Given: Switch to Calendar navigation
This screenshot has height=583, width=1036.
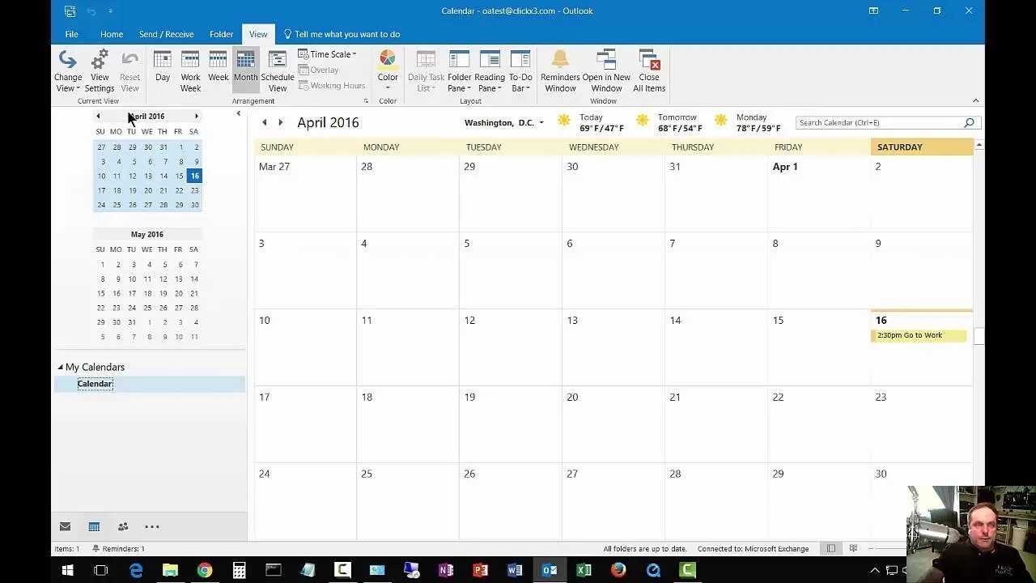Looking at the screenshot, I should (x=94, y=526).
